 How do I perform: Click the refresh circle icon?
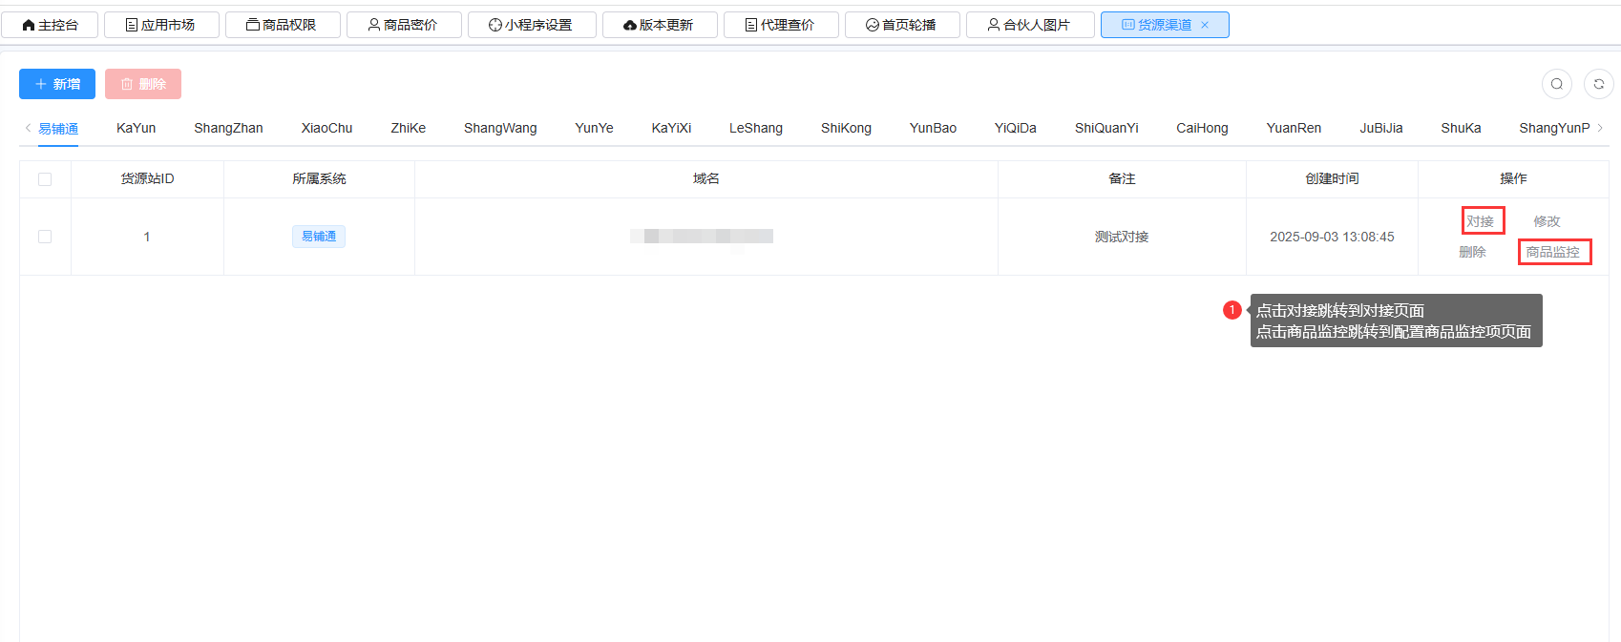coord(1598,84)
